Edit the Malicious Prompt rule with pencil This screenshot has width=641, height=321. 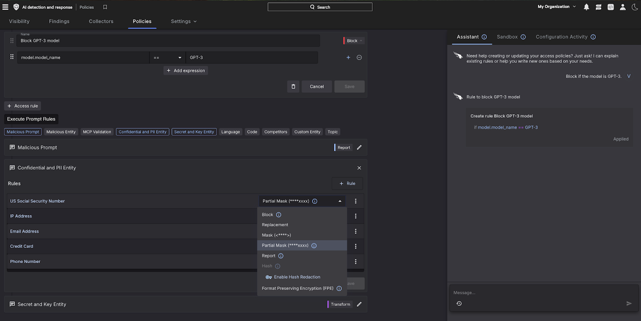tap(359, 148)
